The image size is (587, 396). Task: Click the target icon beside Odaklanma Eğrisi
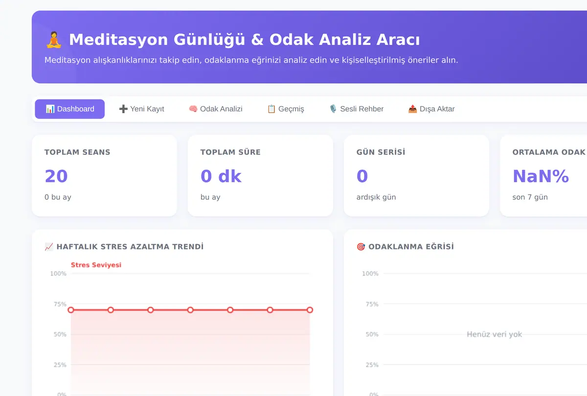361,247
